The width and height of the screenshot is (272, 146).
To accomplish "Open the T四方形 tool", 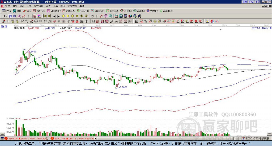I will point(83,11).
